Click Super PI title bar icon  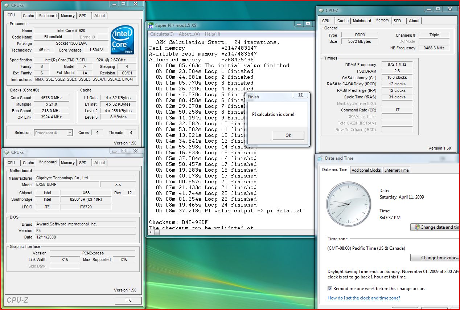pos(151,25)
